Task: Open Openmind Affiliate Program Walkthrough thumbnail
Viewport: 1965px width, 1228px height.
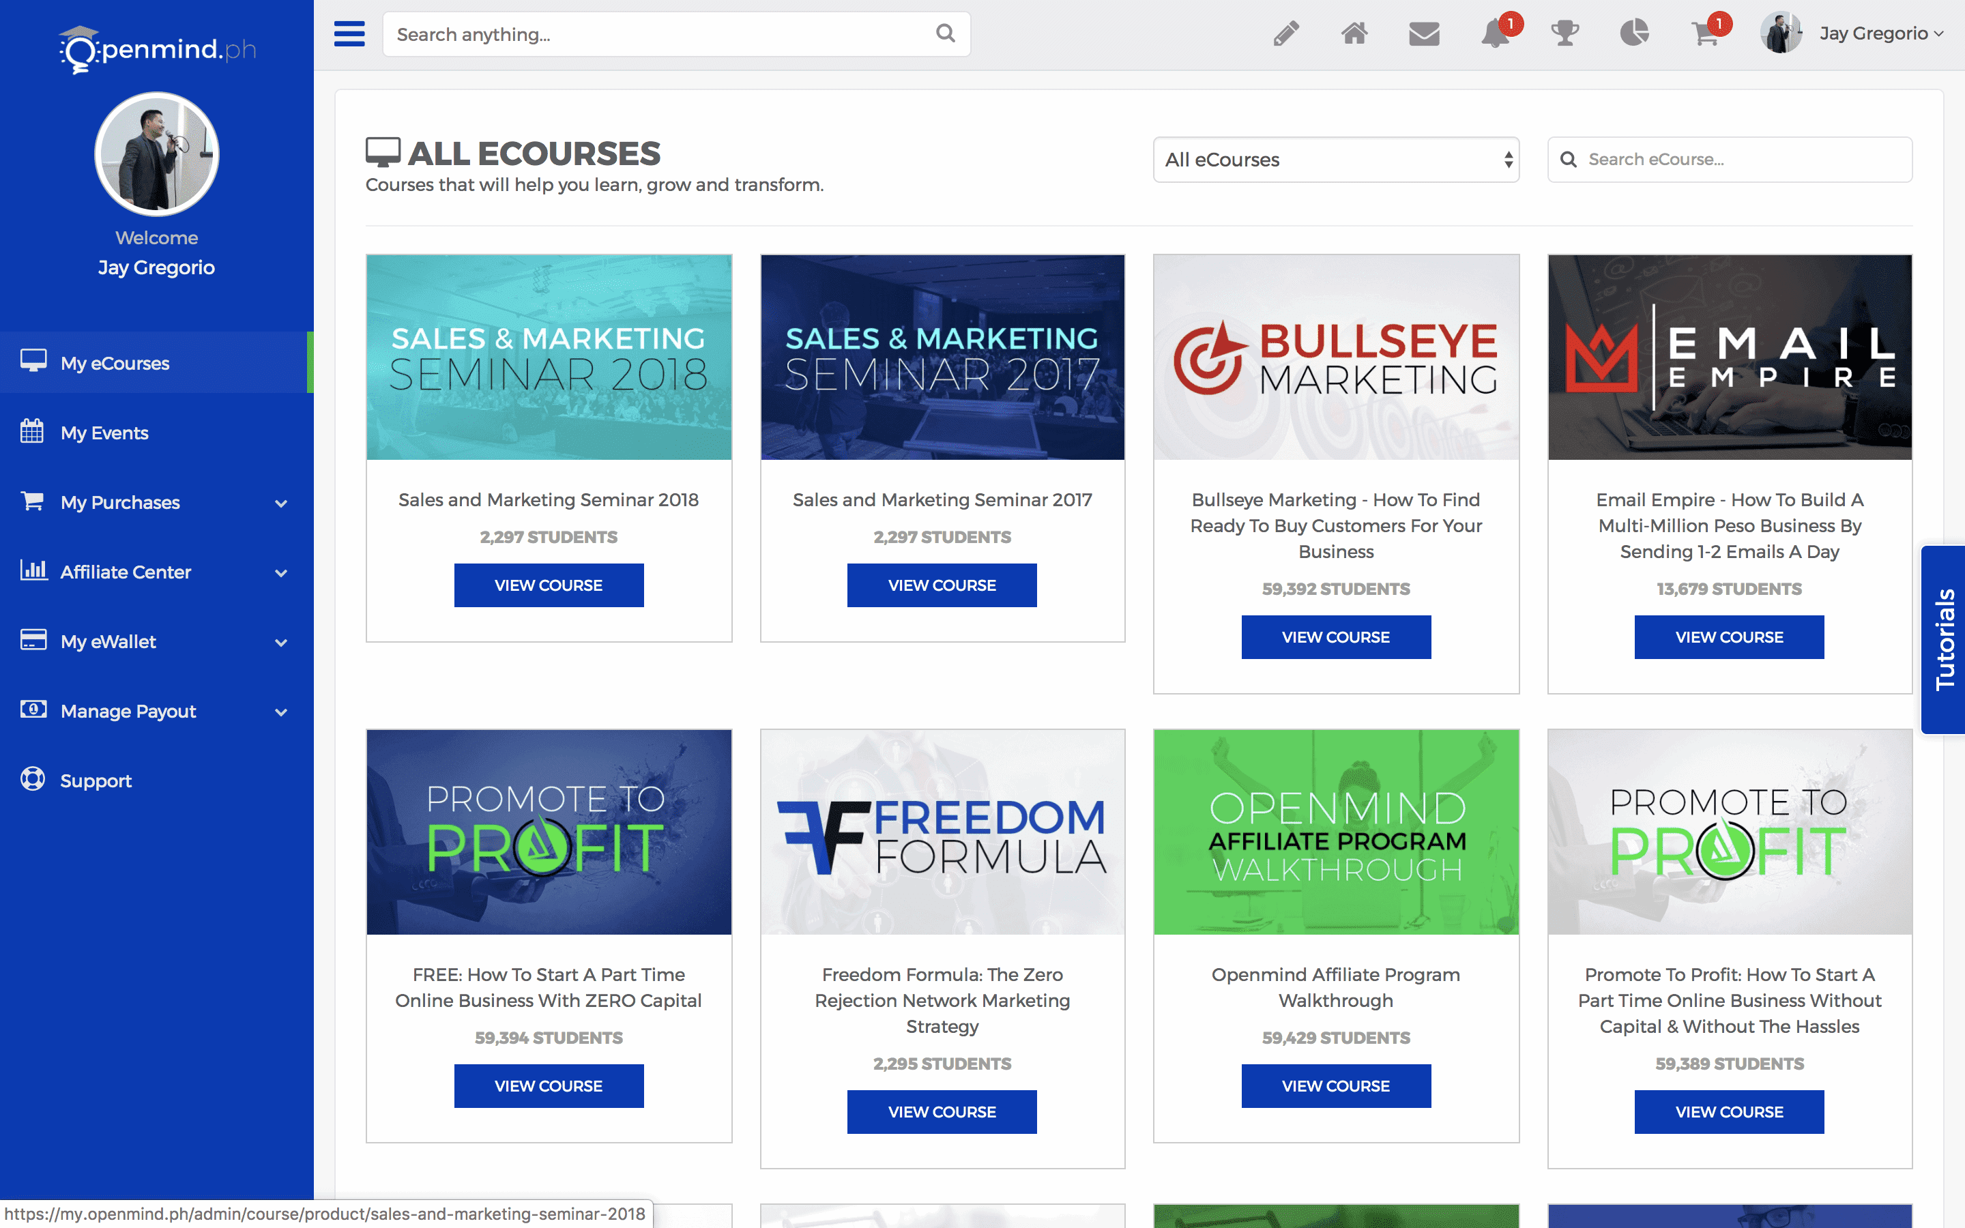Action: 1336,832
